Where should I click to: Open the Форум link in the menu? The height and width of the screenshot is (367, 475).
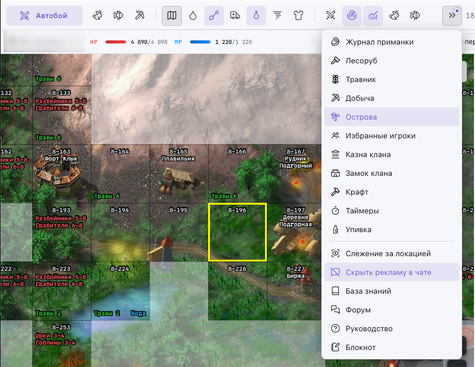click(392, 310)
